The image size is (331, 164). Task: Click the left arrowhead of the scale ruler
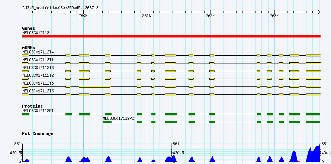coord(23,12)
